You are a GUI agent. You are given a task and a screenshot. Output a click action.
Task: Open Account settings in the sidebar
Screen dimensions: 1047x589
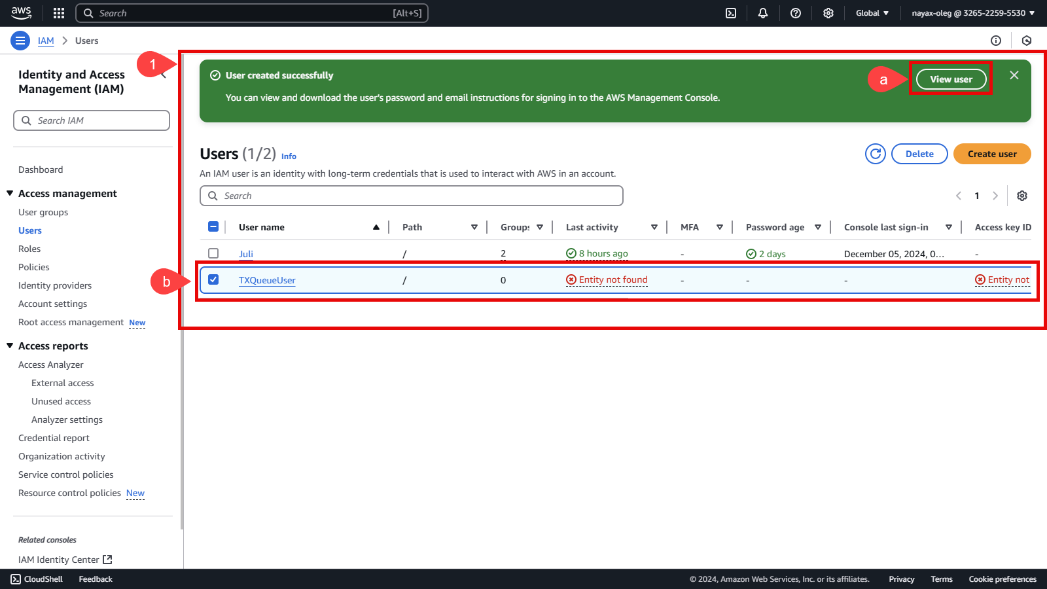click(x=52, y=304)
